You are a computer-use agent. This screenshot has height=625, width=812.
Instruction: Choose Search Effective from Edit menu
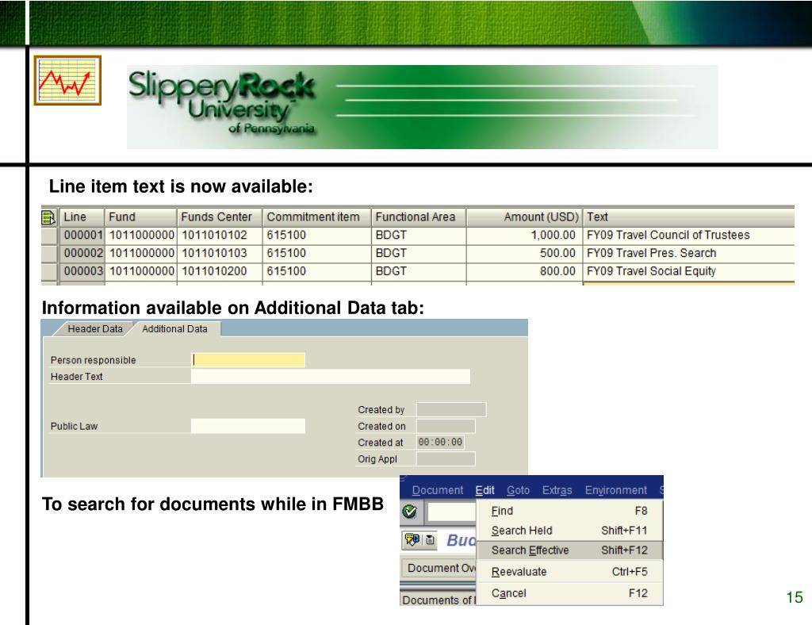530,550
